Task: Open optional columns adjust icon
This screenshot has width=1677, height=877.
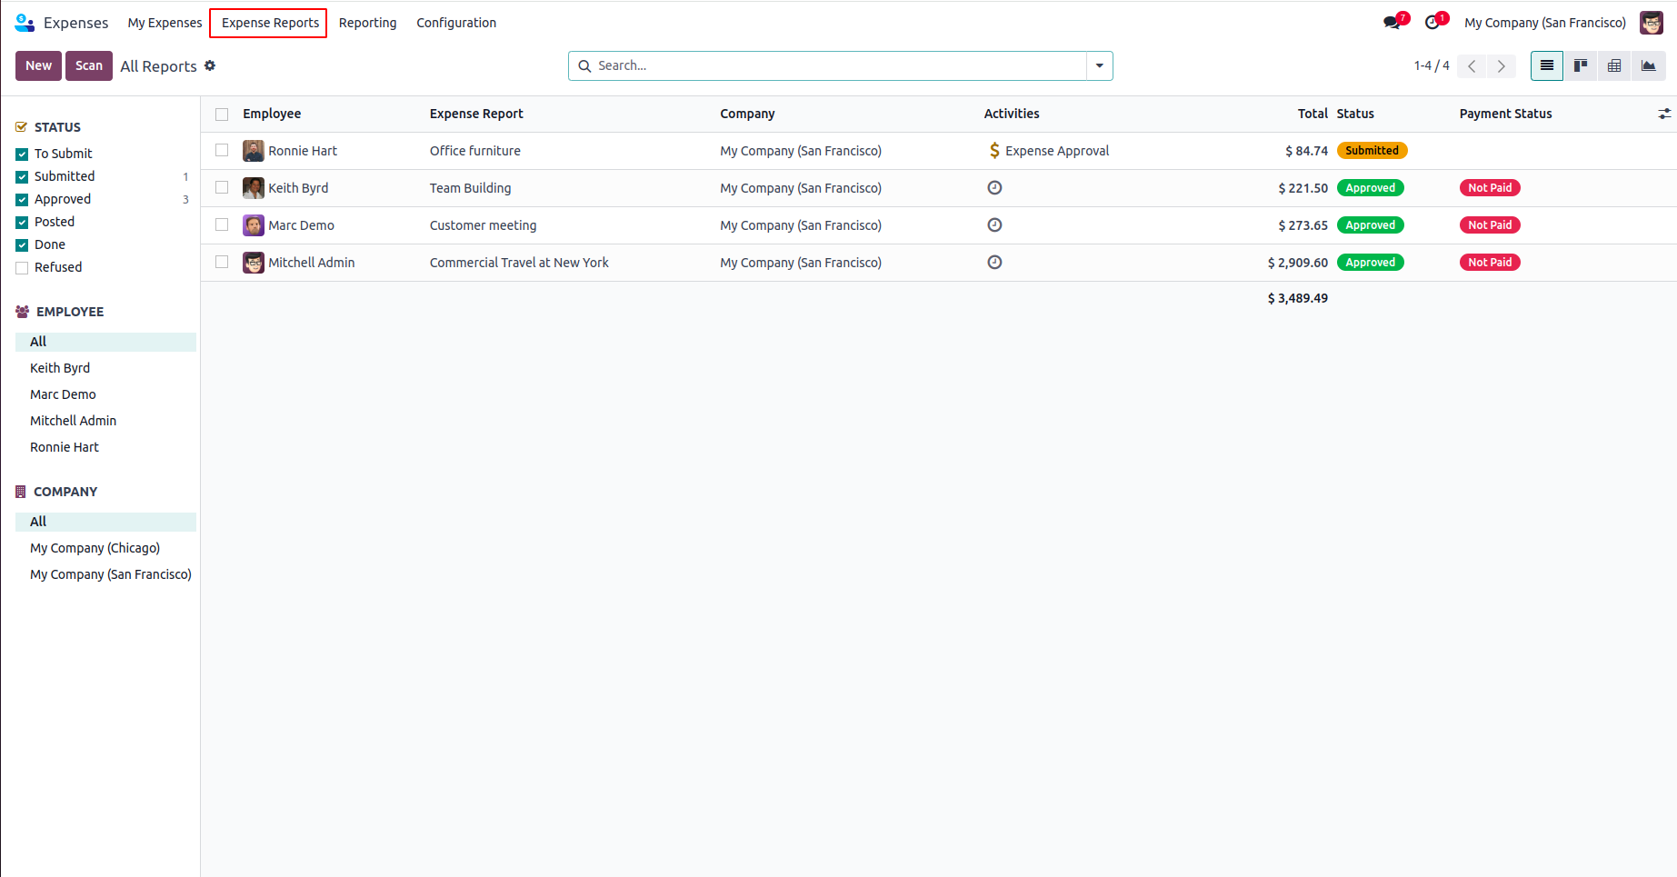Action: (1664, 114)
